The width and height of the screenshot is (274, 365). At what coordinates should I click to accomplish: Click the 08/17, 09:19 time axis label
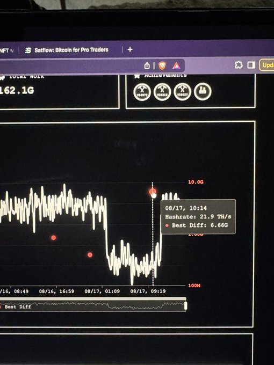(x=148, y=291)
